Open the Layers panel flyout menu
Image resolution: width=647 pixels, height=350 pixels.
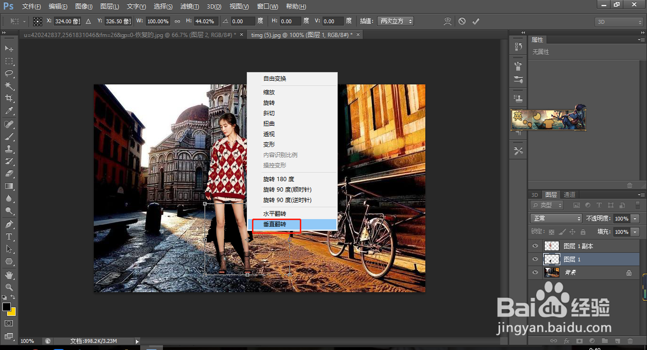pyautogui.click(x=642, y=195)
